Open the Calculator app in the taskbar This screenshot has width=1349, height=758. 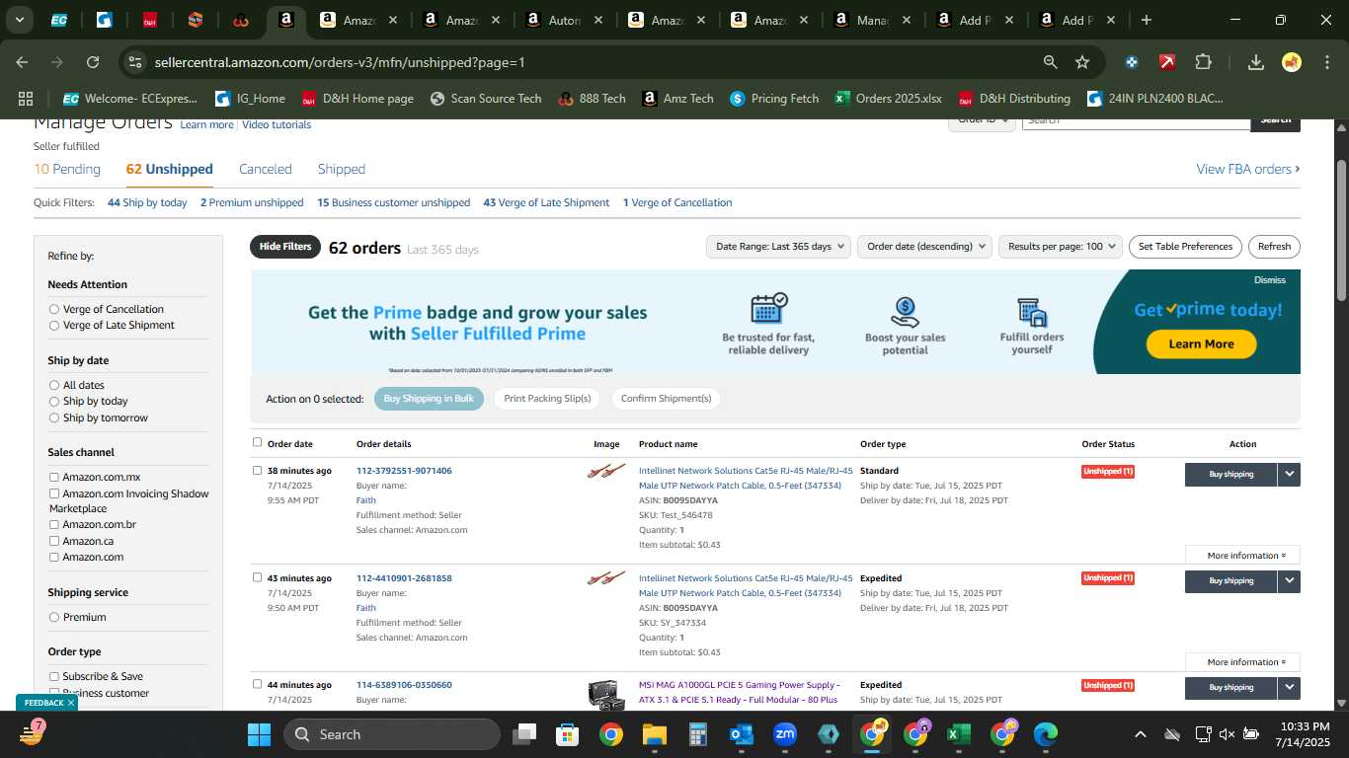pyautogui.click(x=698, y=734)
